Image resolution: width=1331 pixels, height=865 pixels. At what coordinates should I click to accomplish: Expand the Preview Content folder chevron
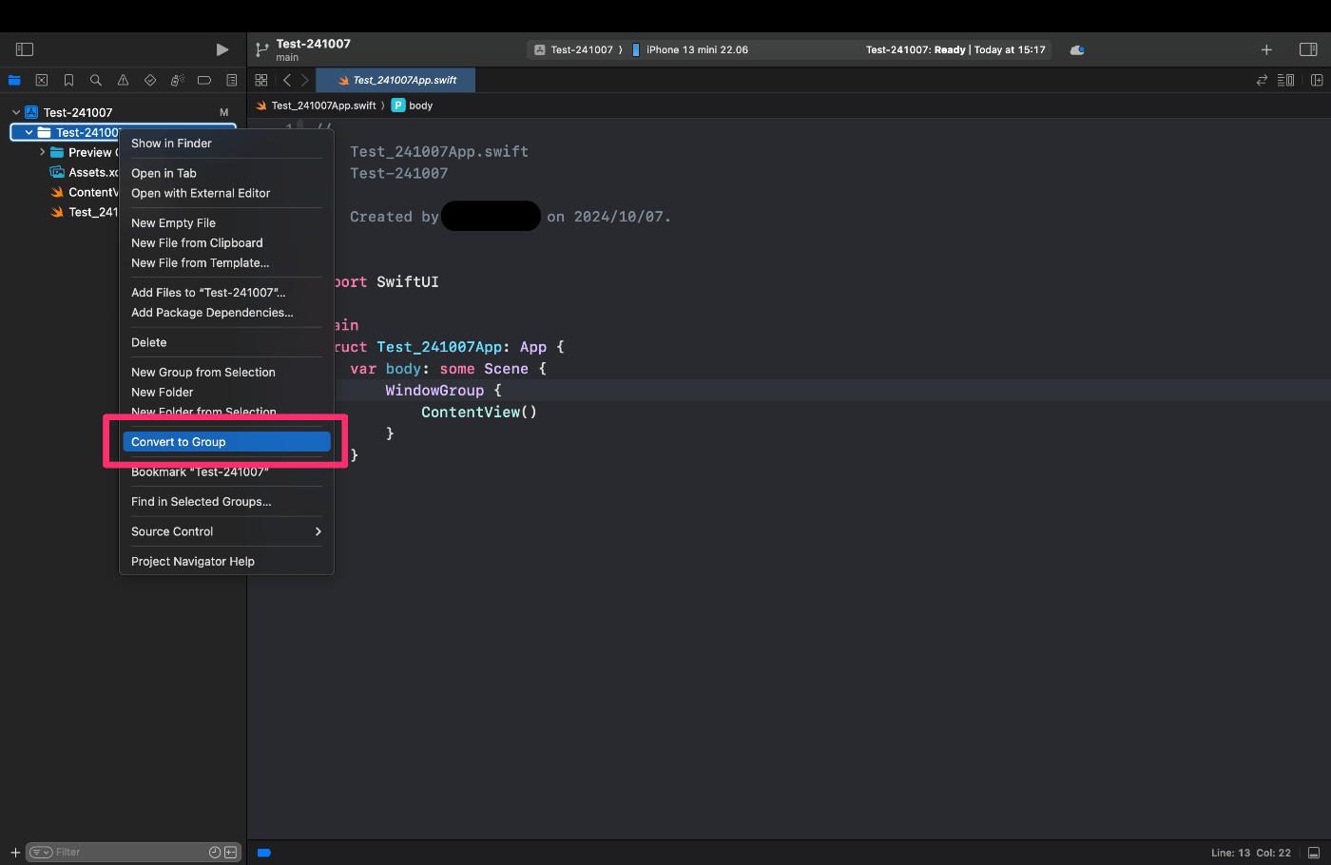(x=41, y=152)
